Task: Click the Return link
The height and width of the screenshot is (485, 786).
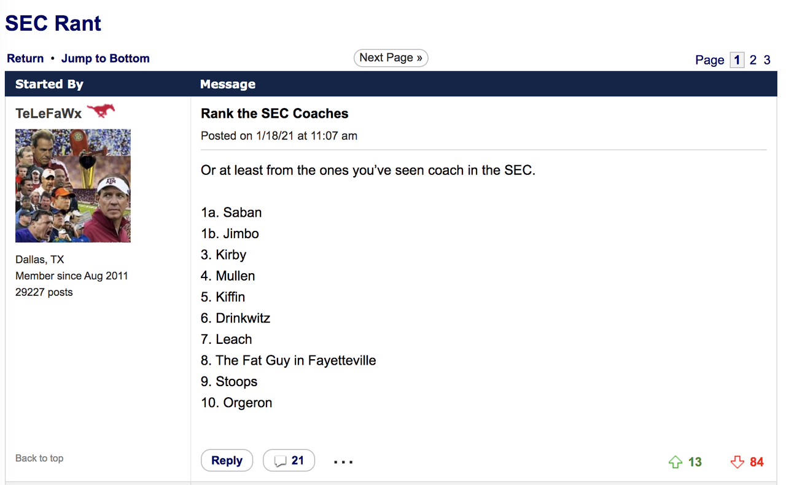Action: pyautogui.click(x=25, y=58)
